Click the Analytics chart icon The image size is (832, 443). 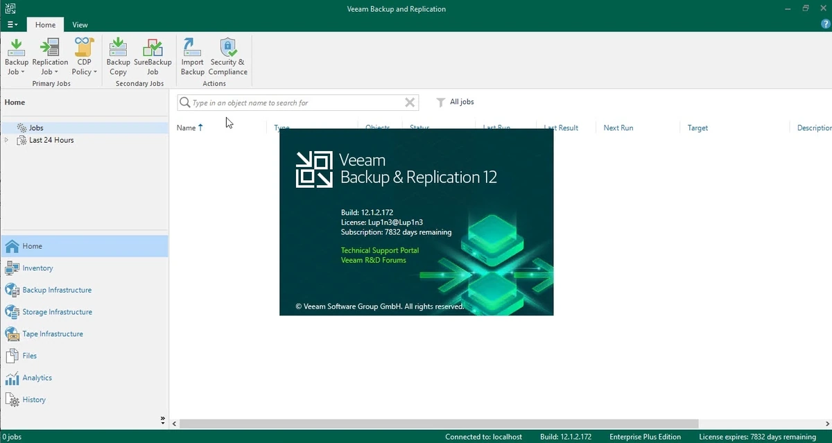(12, 378)
